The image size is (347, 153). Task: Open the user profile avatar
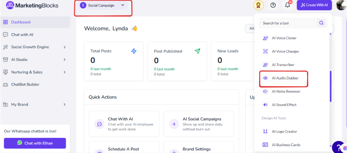(x=341, y=5)
